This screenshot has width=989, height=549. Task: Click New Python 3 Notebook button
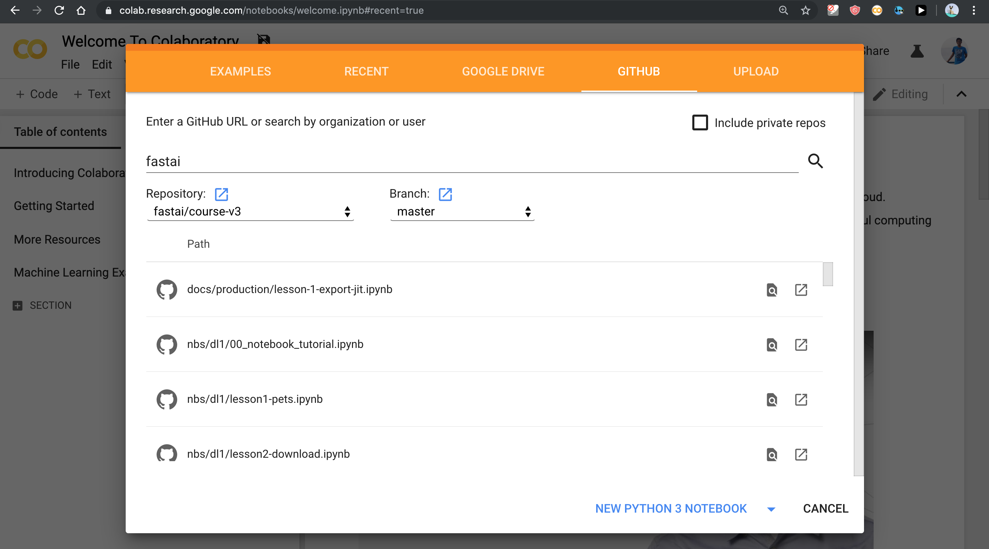coord(671,508)
